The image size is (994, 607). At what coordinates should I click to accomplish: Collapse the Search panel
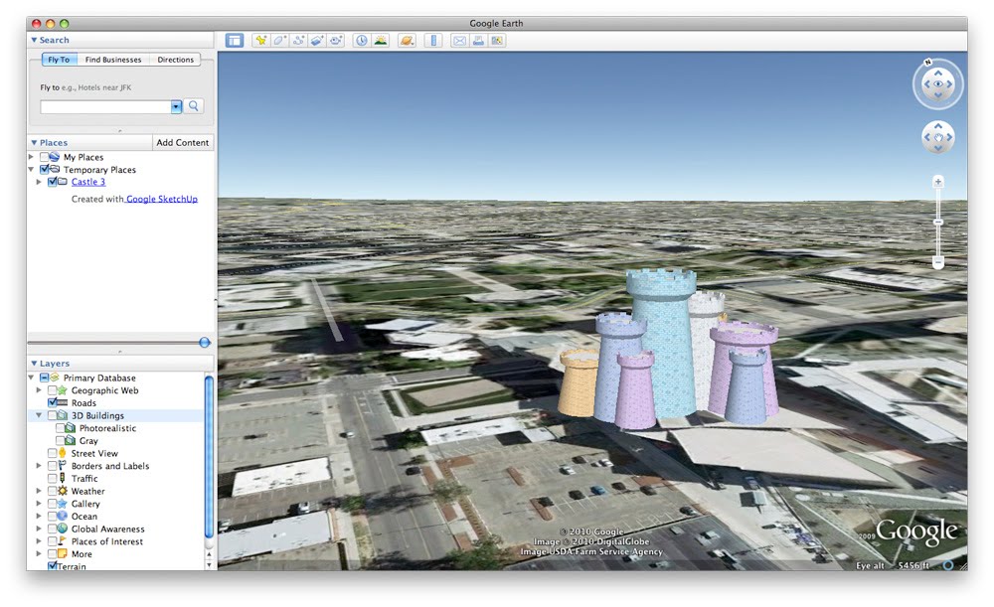pyautogui.click(x=34, y=40)
